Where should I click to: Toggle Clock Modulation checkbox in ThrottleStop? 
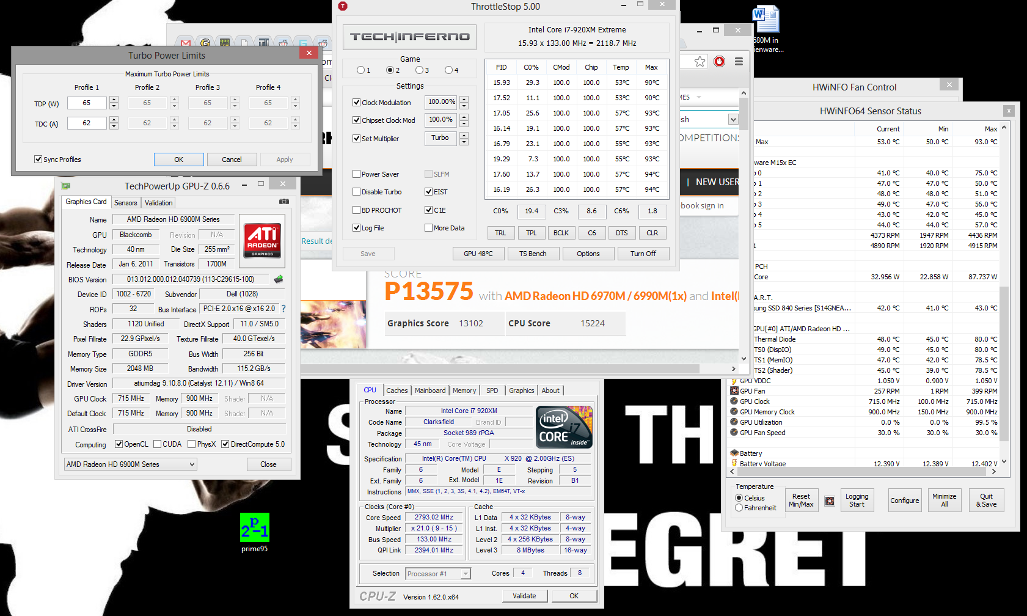pyautogui.click(x=356, y=103)
